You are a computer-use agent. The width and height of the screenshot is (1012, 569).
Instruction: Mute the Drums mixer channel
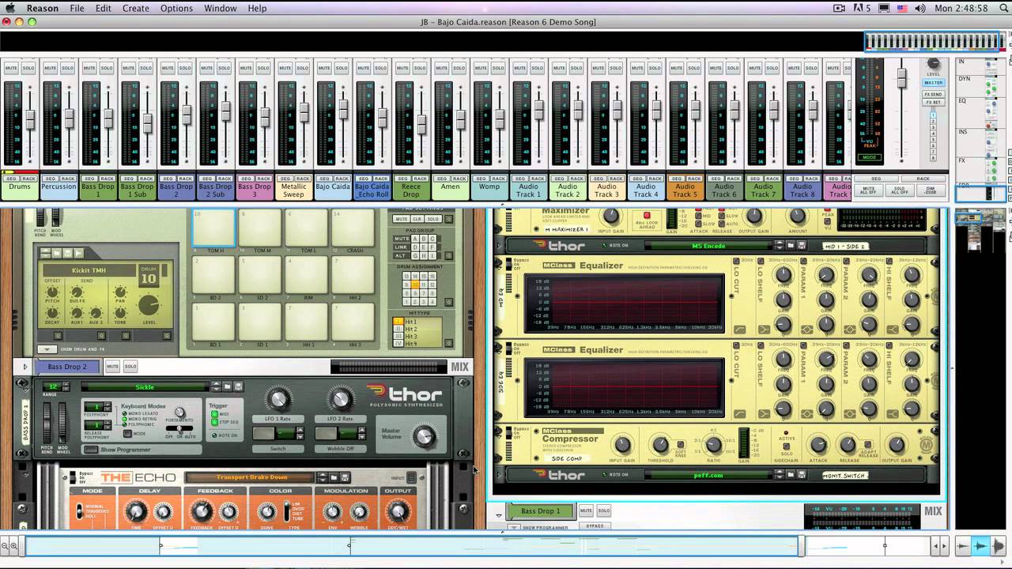(x=11, y=68)
